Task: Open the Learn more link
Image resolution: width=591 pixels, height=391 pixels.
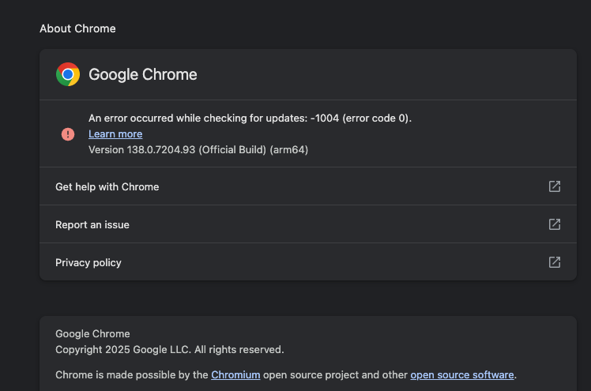Action: tap(115, 134)
